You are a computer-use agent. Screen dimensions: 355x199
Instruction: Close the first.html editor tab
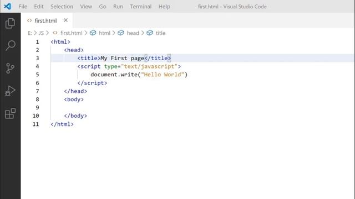(x=65, y=20)
